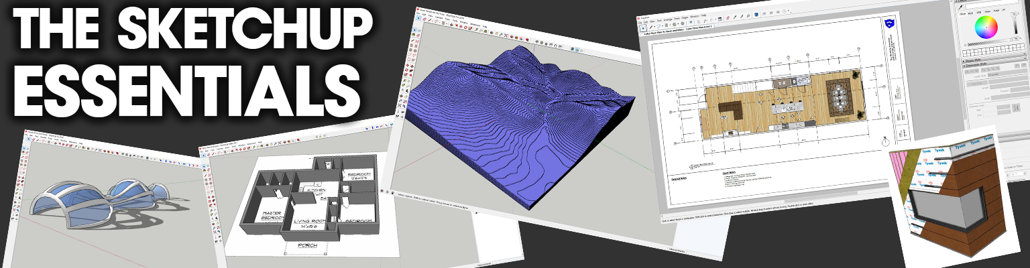Open the Help menu in the LayOut window
The image size is (1030, 268).
coord(703,15)
